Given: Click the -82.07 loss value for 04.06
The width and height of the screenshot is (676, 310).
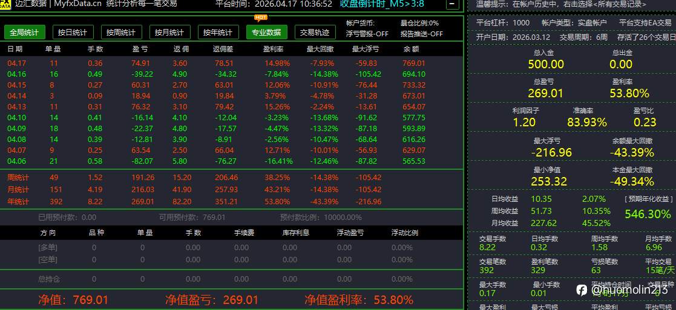Looking at the screenshot, I should (x=142, y=161).
